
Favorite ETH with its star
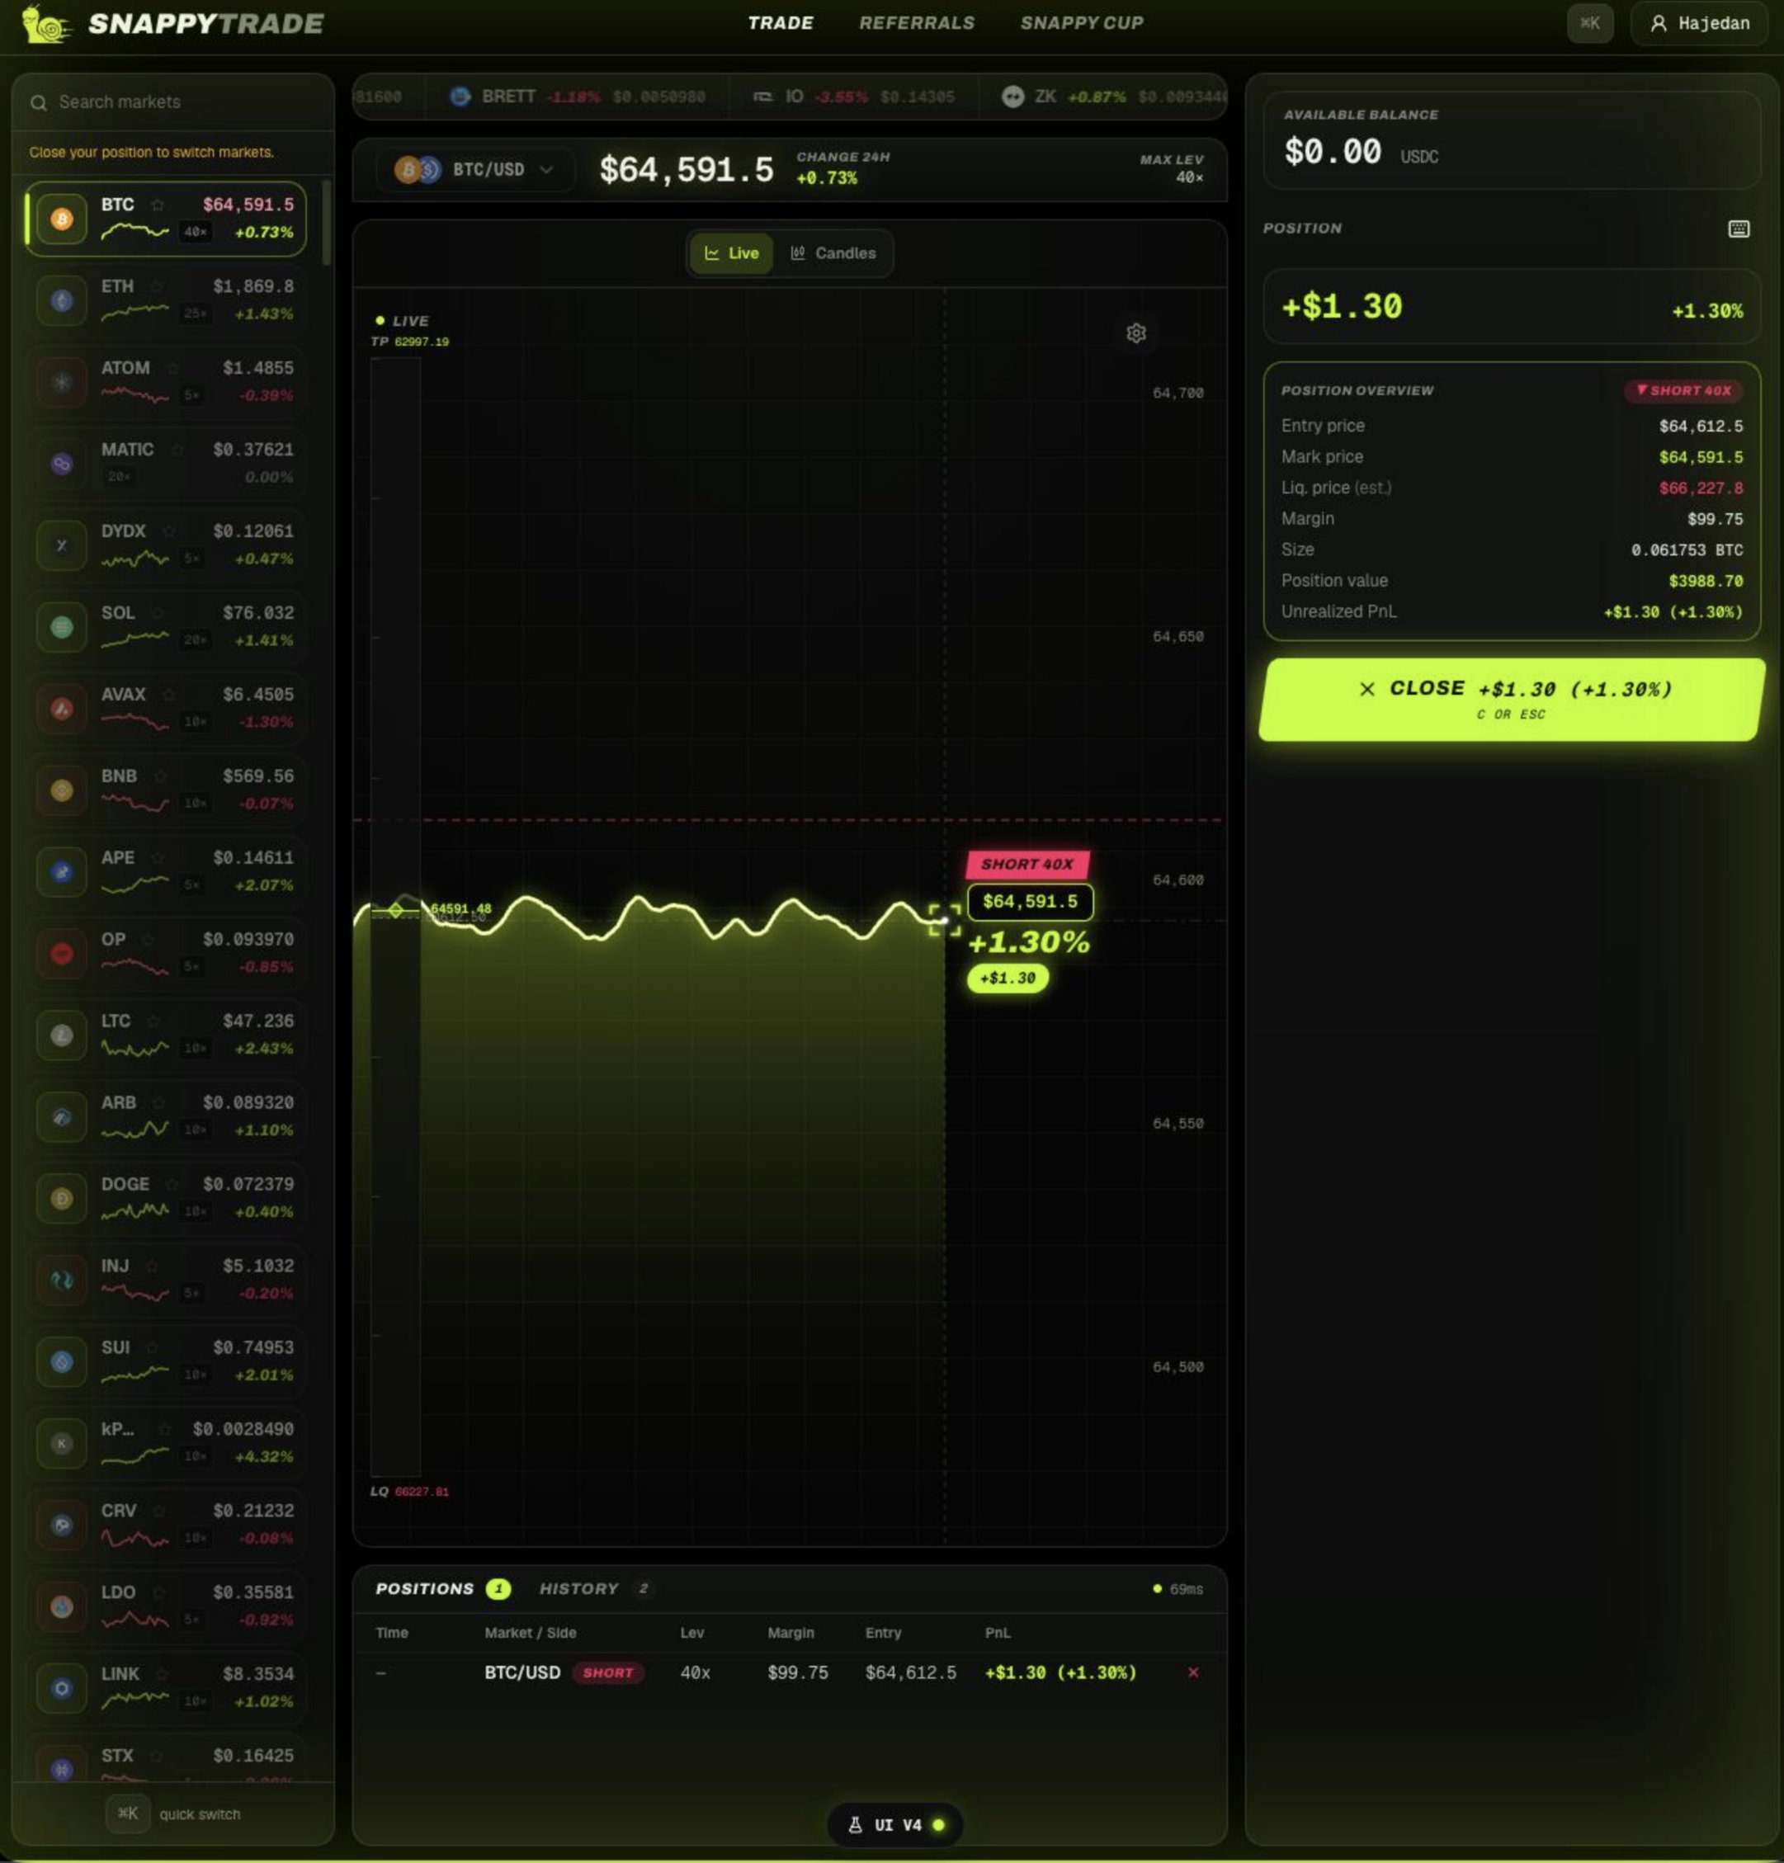pos(156,286)
